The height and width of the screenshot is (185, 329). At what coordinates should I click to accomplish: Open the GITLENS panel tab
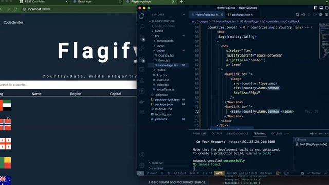click(x=277, y=134)
